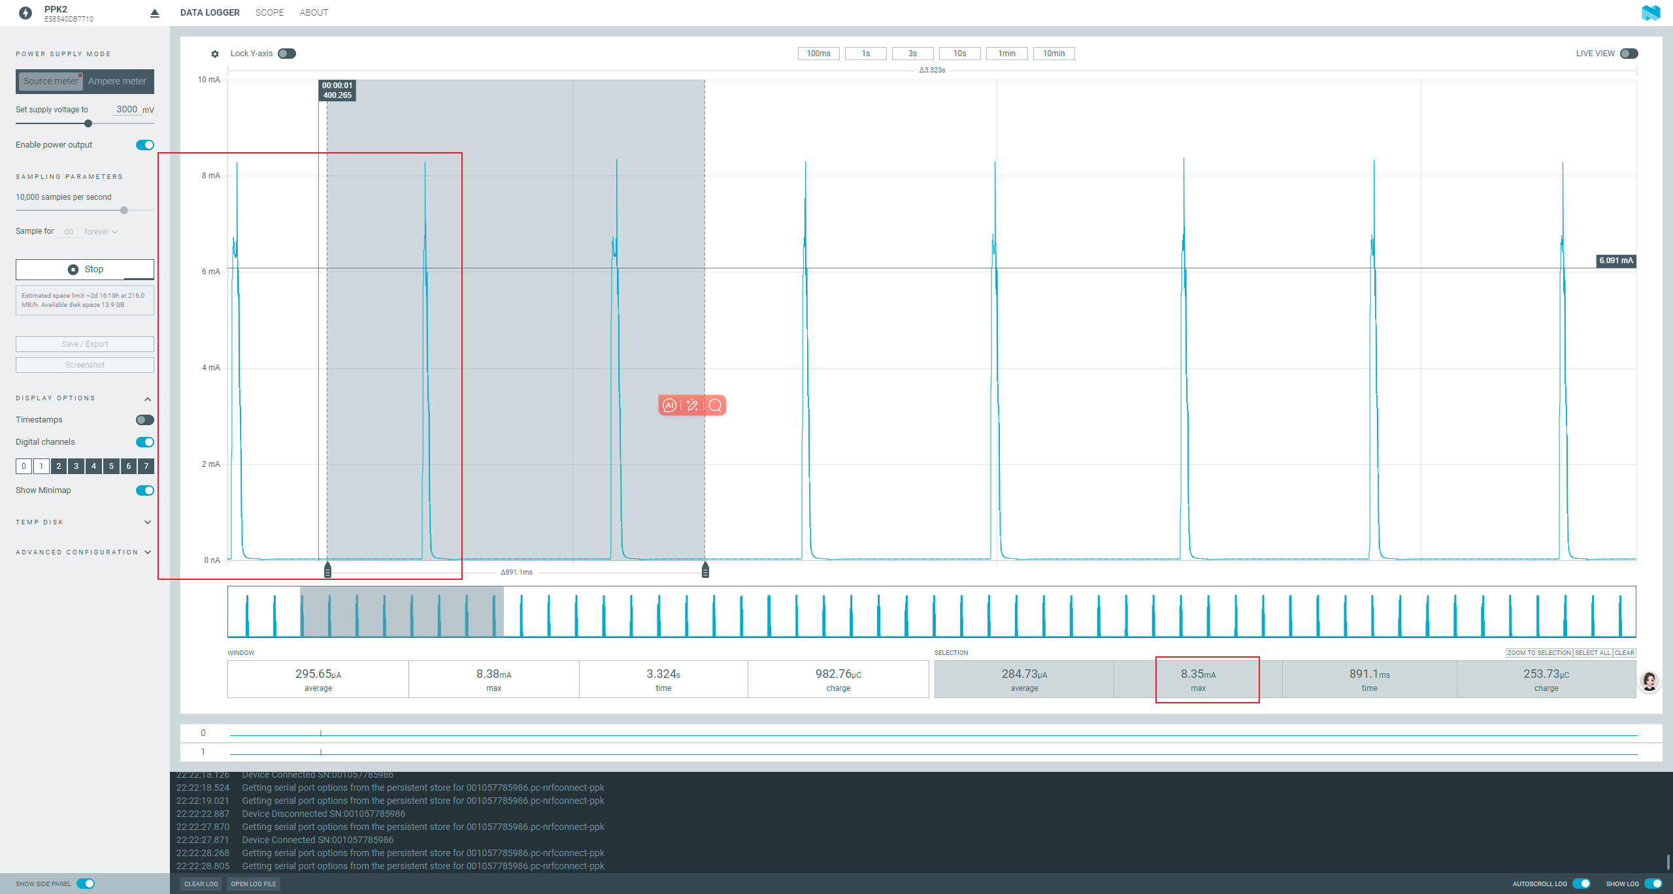The height and width of the screenshot is (894, 1673).
Task: Click the Sample for duration input
Action: click(x=69, y=232)
